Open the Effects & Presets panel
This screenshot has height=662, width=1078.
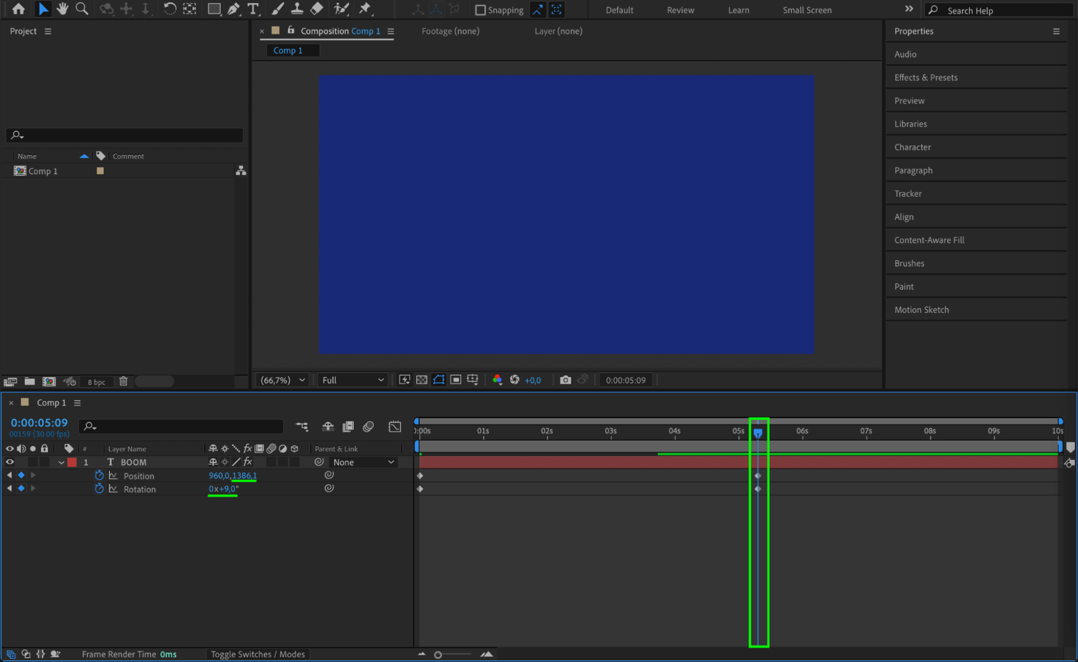tap(925, 78)
